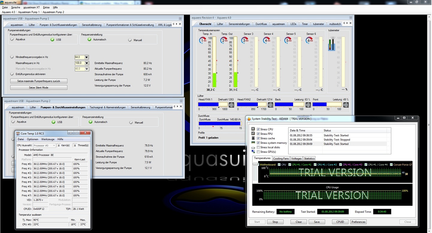
Task: Select Manuell frequency mode for Pump 1
Action: [130, 40]
